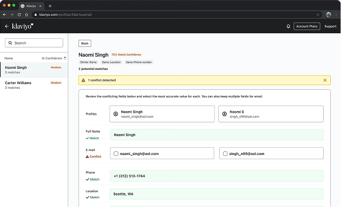
Task: Select Carter Williams in the sidebar list
Action: 34,85
